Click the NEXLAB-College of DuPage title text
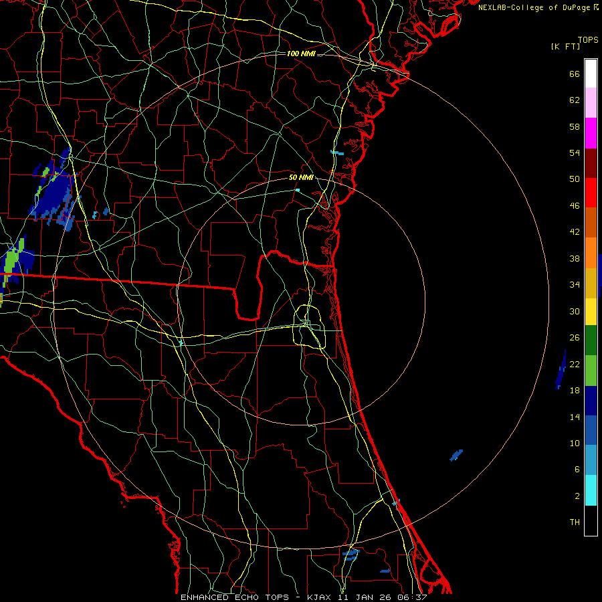 534,7
